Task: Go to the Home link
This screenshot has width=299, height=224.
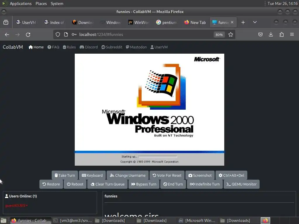Action: pos(36,47)
